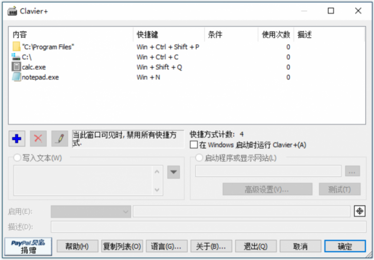Open the 关于(B)... about dialog
The height and width of the screenshot is (260, 374).
point(211,246)
